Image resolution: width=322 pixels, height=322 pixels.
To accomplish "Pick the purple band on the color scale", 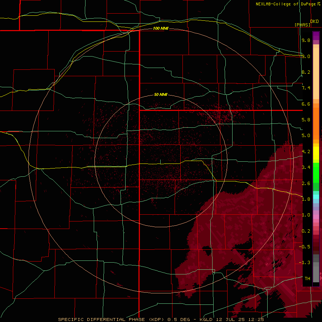I will (316, 36).
